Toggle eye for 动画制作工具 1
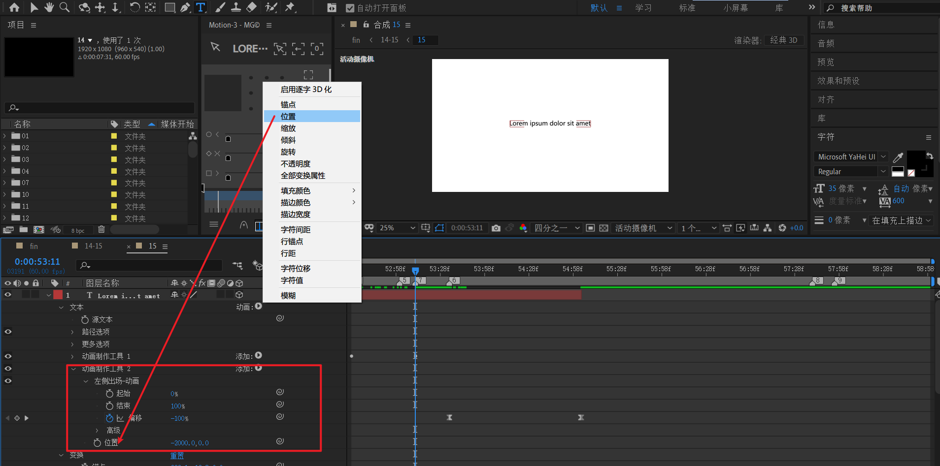The height and width of the screenshot is (466, 940). (8, 356)
